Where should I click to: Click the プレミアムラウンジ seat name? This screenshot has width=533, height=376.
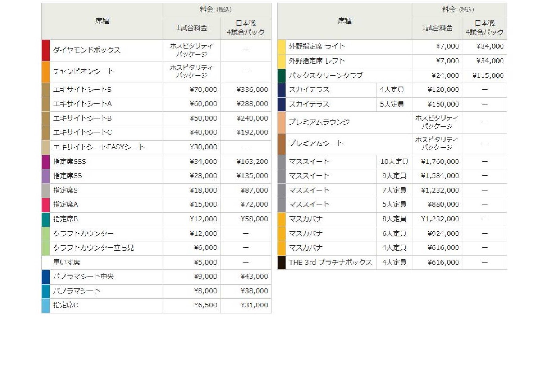tap(319, 122)
